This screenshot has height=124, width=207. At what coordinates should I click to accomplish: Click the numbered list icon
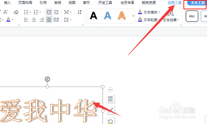(36, 12)
